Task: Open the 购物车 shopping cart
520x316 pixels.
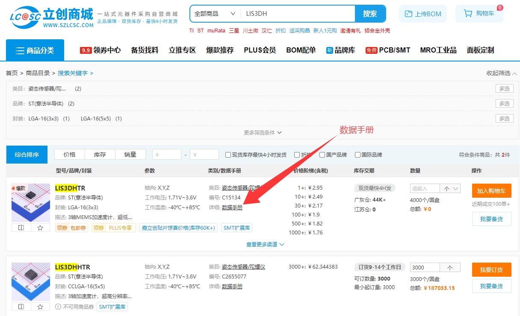Action: coord(479,14)
